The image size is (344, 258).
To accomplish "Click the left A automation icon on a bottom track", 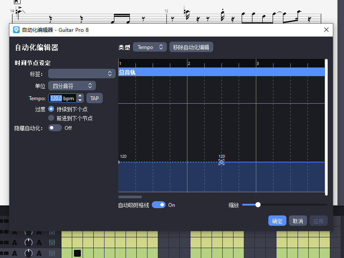I will [15, 253].
